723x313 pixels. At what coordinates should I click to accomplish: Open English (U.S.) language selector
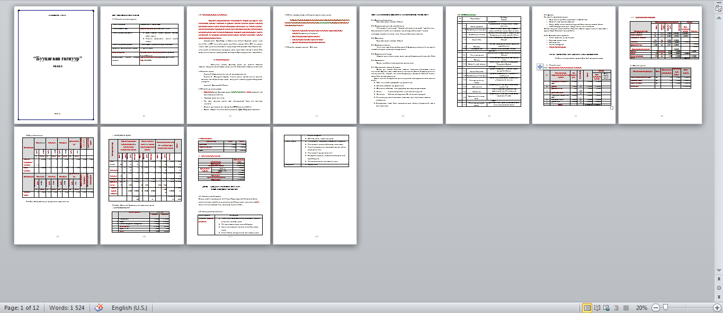pos(129,308)
